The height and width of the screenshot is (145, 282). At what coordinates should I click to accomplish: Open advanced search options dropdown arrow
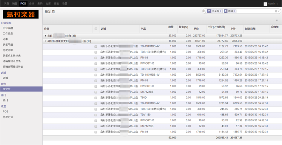coord(279,11)
